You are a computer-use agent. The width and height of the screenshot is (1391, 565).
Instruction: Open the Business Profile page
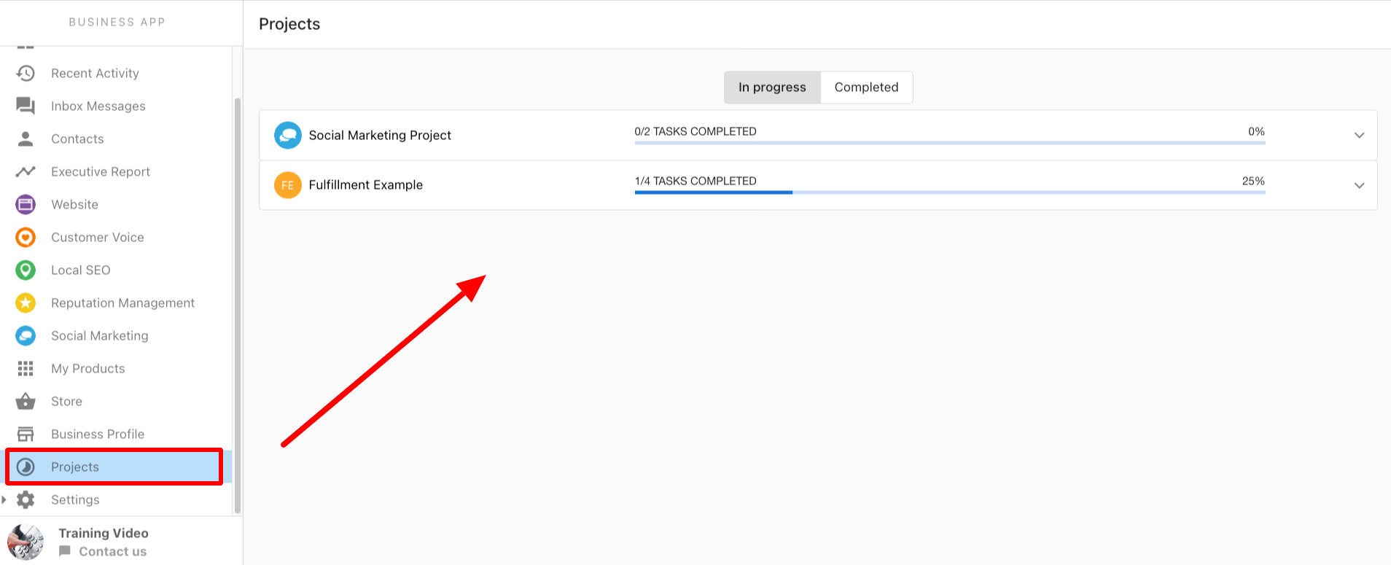pos(97,435)
